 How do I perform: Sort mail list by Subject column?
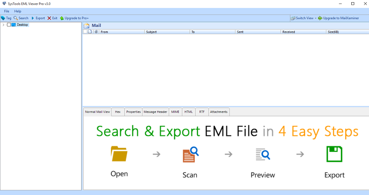167,32
